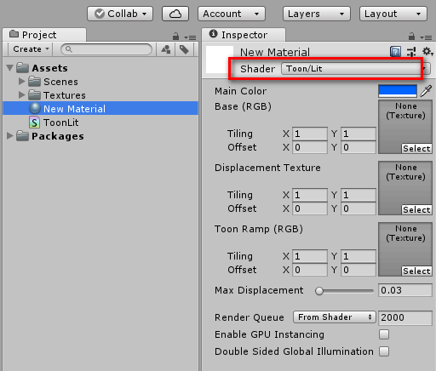Open the Collab dropdown
The width and height of the screenshot is (436, 371).
120,14
